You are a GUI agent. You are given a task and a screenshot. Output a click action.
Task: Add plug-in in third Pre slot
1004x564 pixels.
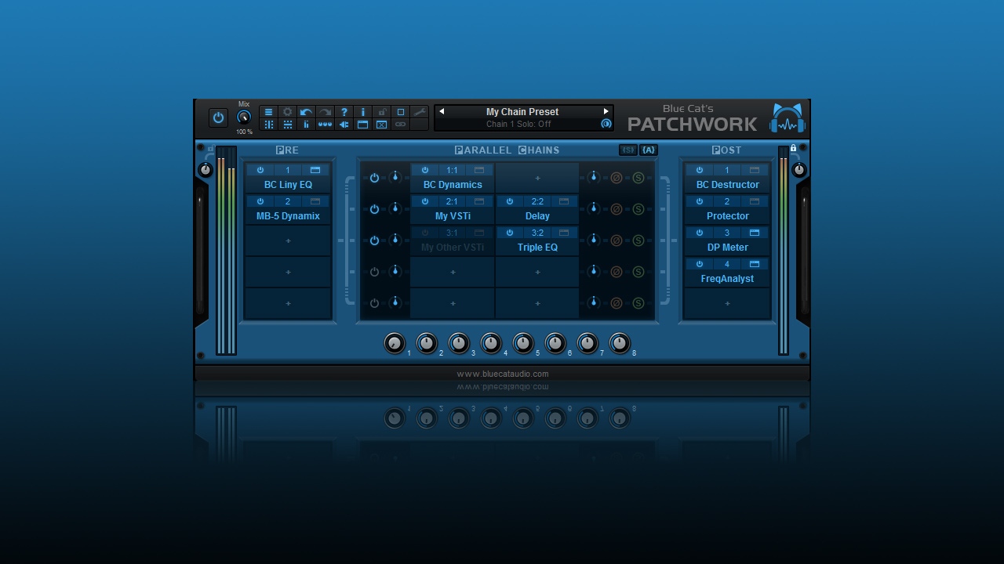coord(288,240)
